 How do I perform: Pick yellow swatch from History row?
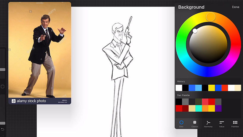coord(212,88)
